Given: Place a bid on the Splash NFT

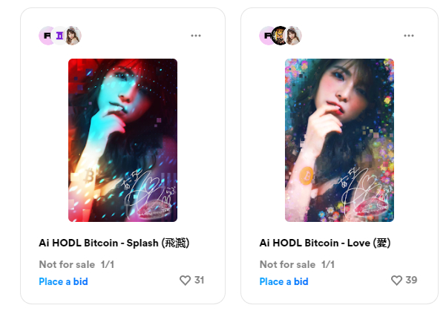Looking at the screenshot, I should [63, 281].
